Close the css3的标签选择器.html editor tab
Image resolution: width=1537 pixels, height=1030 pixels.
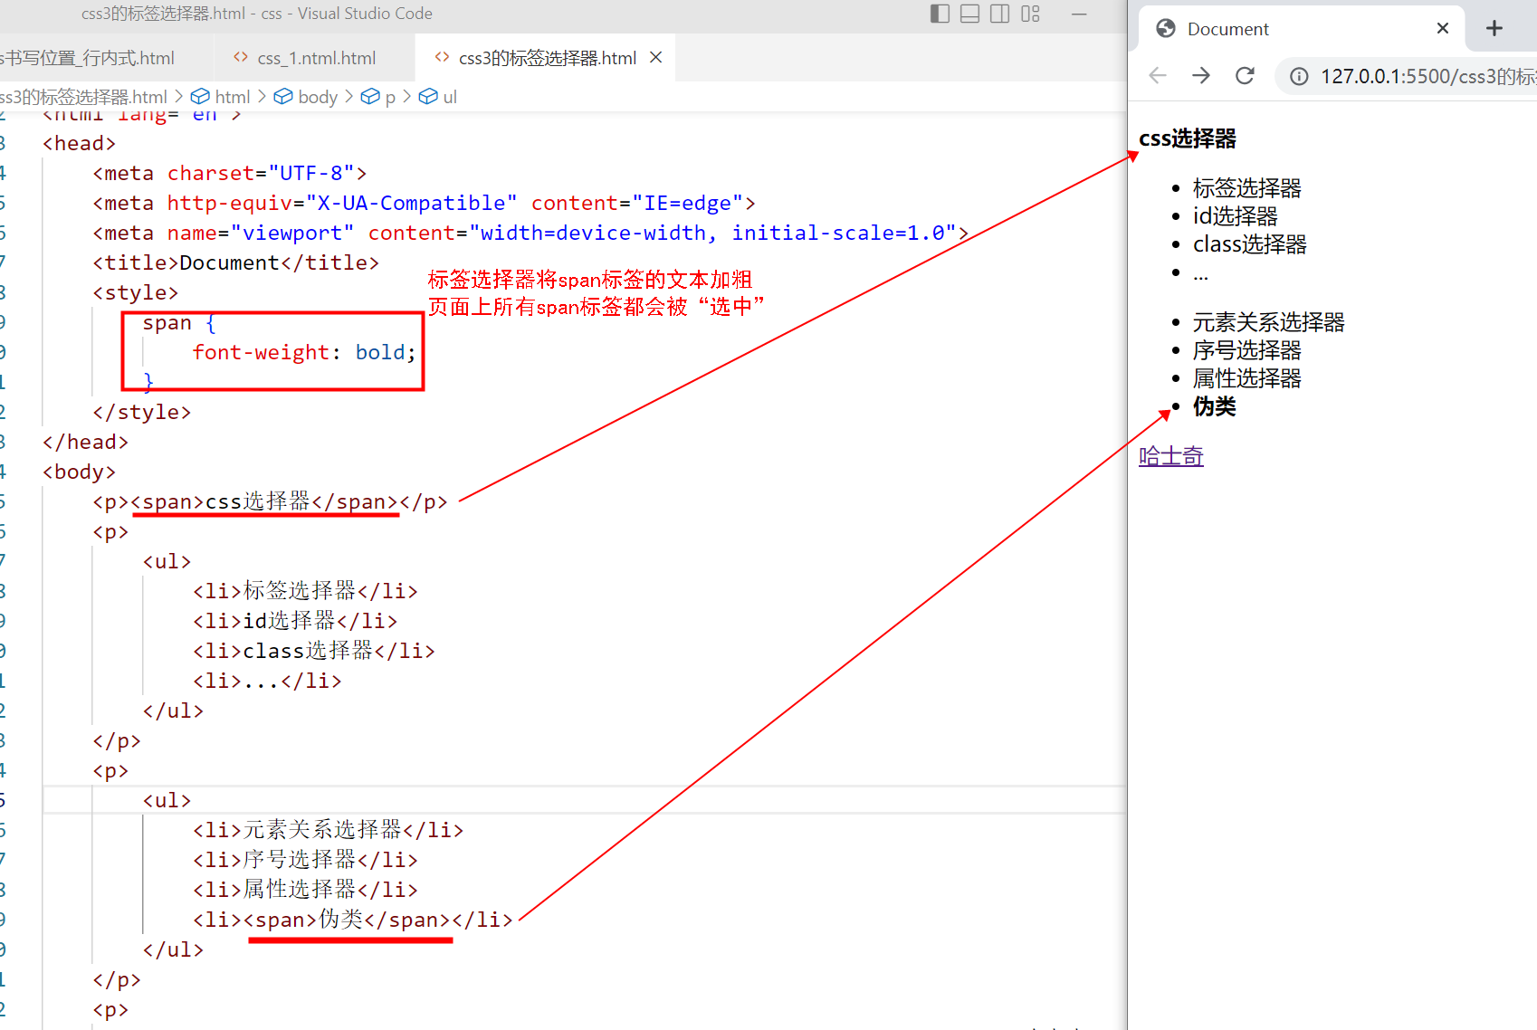point(655,57)
